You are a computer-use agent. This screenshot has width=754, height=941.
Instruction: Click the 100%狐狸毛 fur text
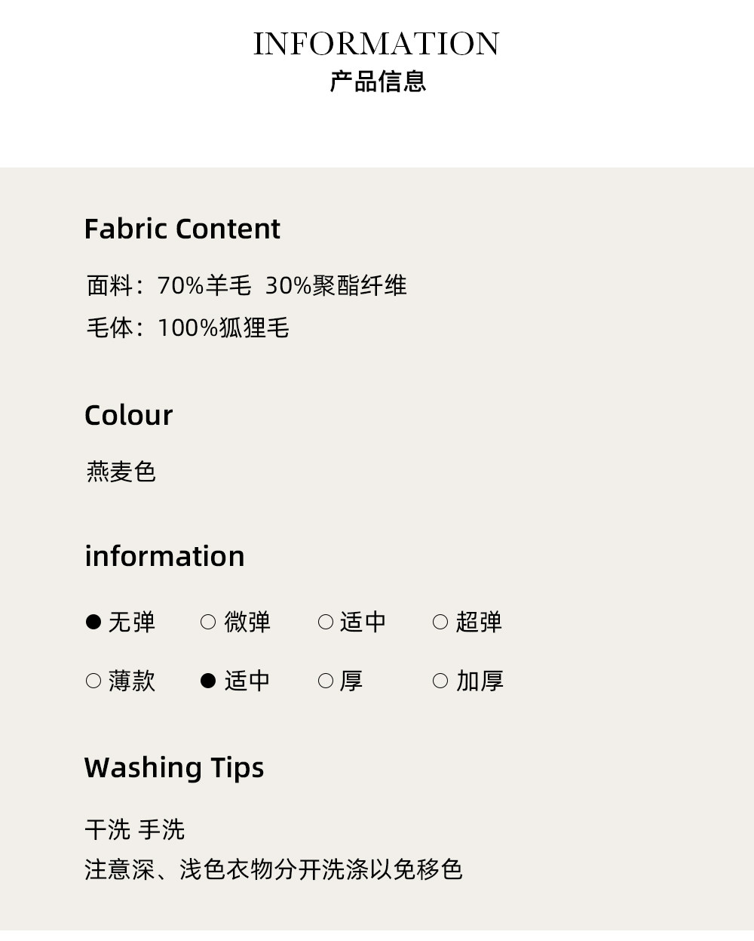tap(223, 328)
